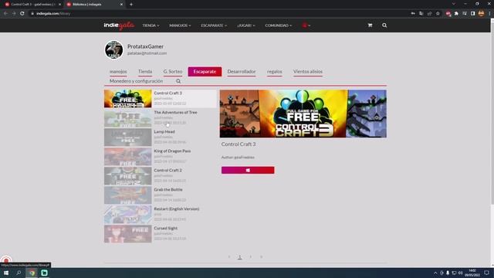Go to page 1 in pagination

(x=240, y=257)
